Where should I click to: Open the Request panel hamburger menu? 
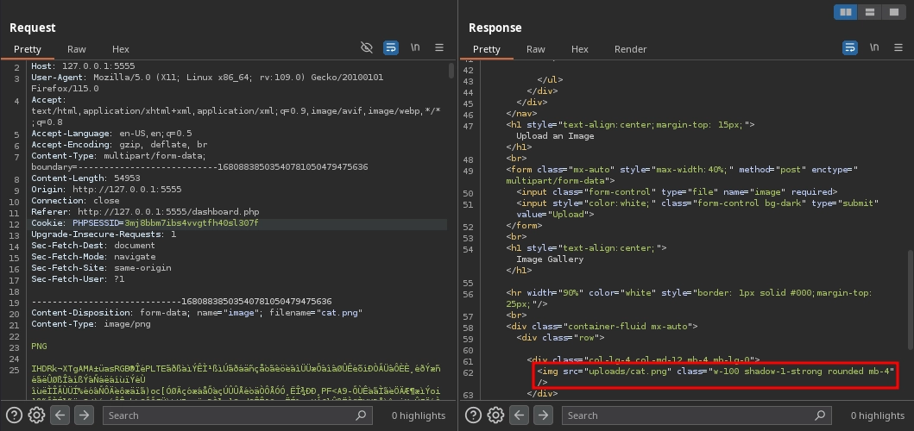click(x=439, y=47)
